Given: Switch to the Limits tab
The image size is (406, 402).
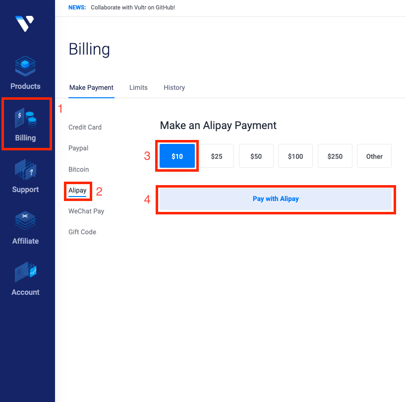Looking at the screenshot, I should pyautogui.click(x=138, y=88).
